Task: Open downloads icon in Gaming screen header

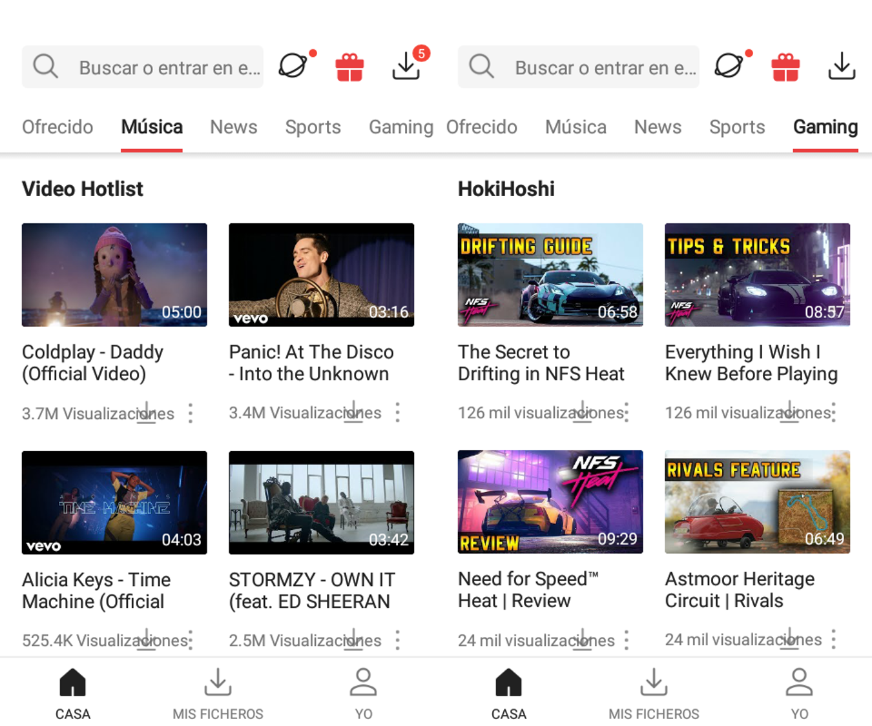Action: tap(842, 66)
